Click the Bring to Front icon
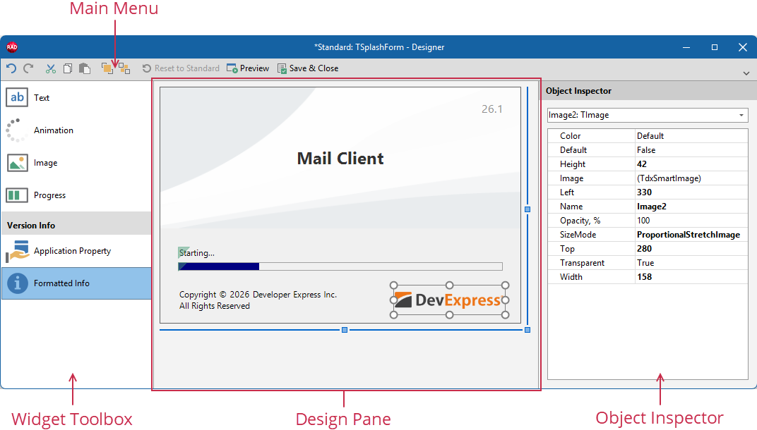757x430 pixels. [x=107, y=68]
